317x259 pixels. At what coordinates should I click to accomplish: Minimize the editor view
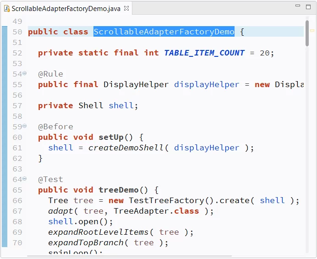298,6
